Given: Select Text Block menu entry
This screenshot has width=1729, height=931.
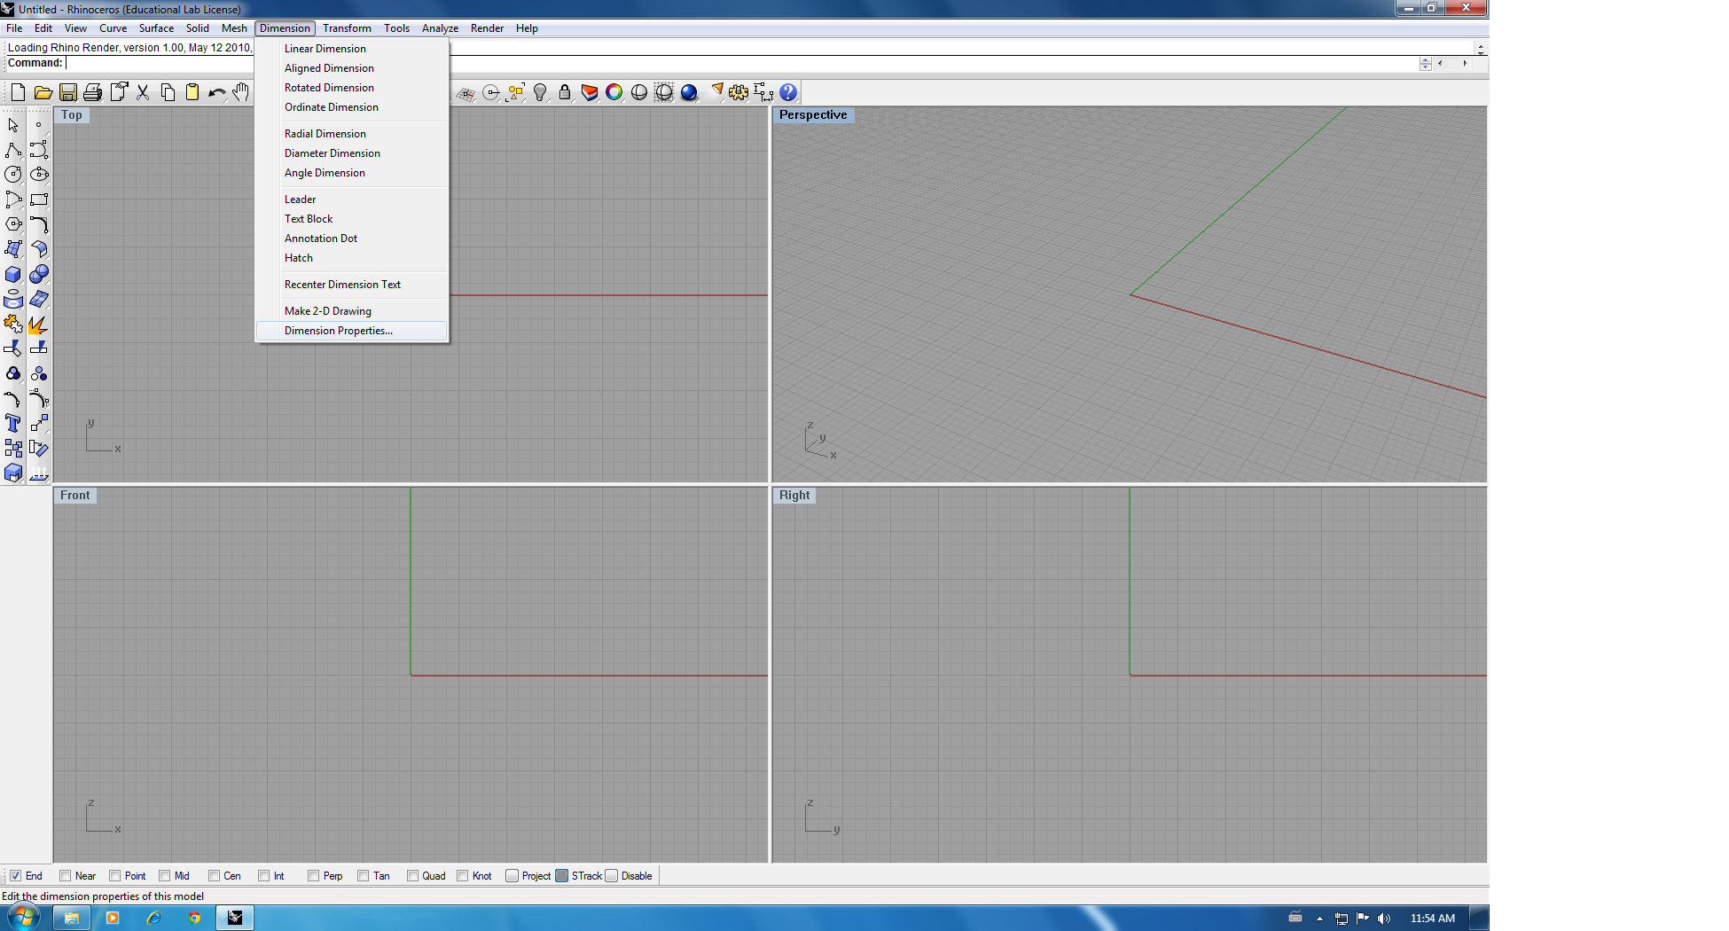Looking at the screenshot, I should 351,219.
